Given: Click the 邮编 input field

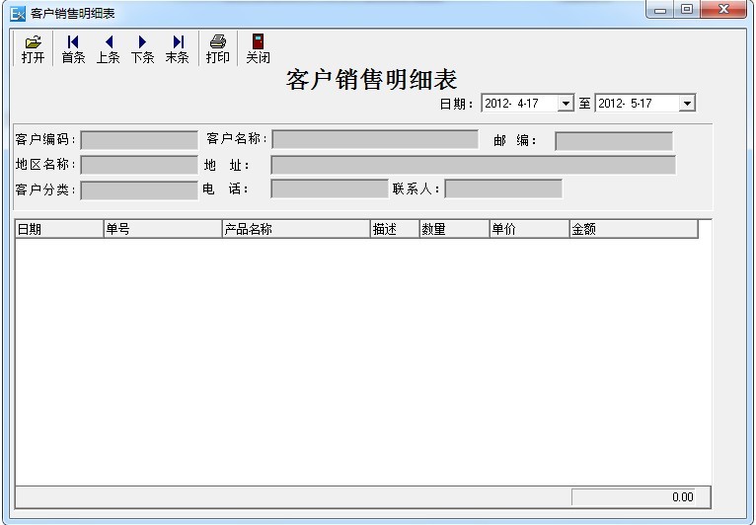Looking at the screenshot, I should pyautogui.click(x=614, y=141).
